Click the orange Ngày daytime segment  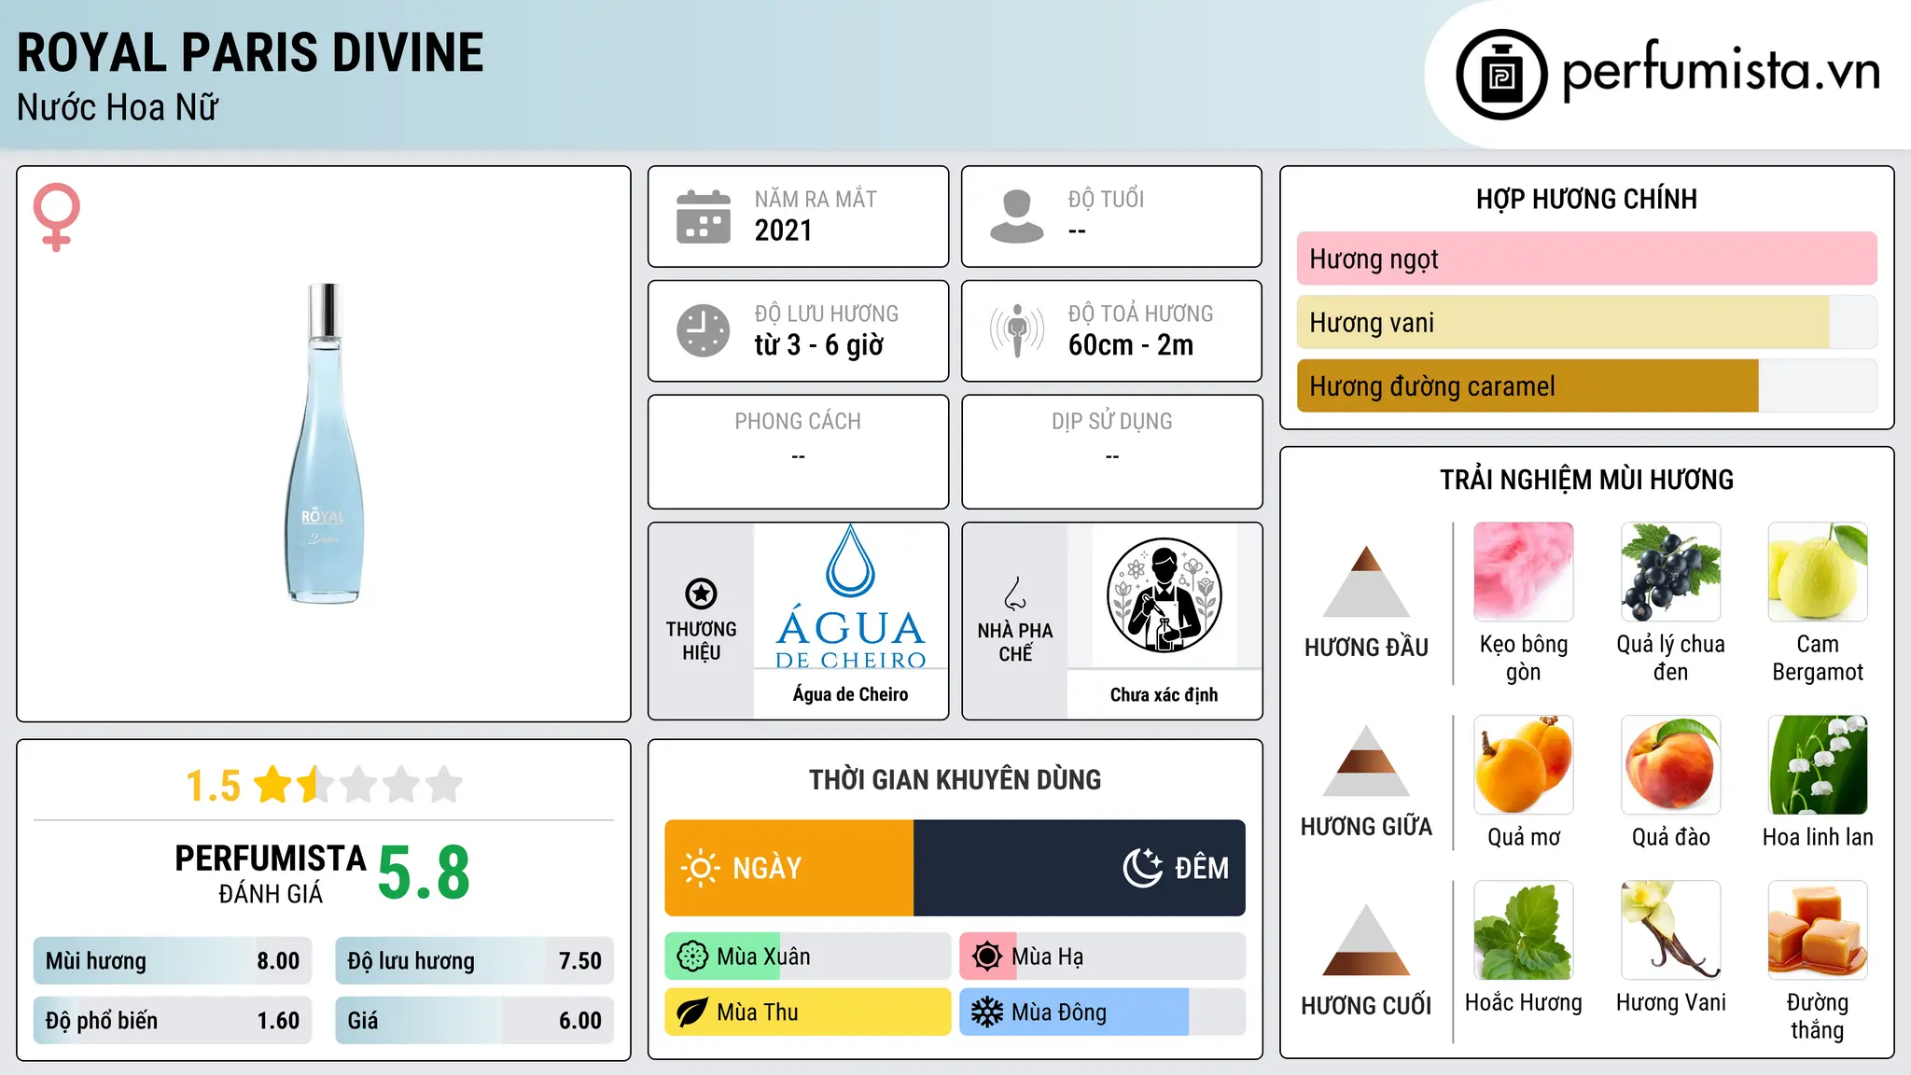pos(789,868)
